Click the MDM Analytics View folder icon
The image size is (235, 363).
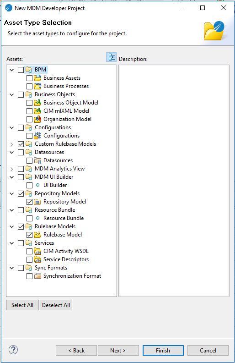click(29, 169)
